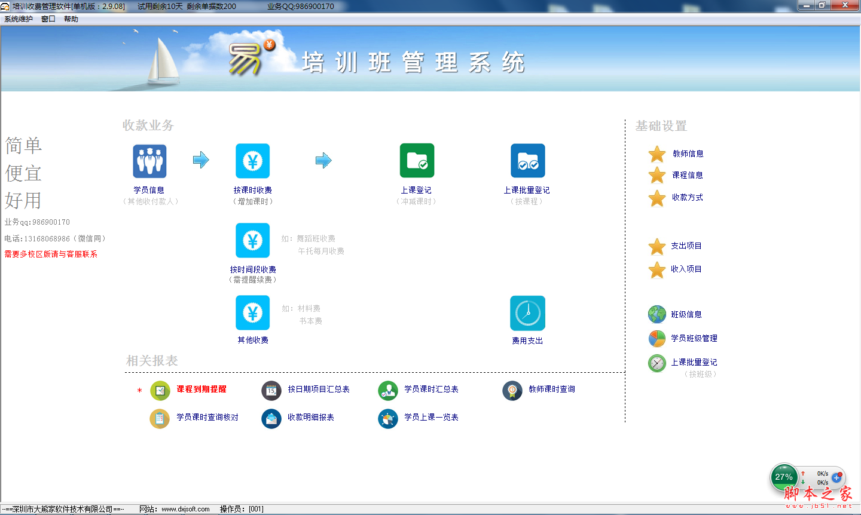This screenshot has width=861, height=515.
Task: Click the 教师信息 text label
Action: (x=688, y=154)
